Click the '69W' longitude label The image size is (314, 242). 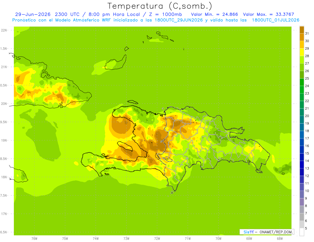click(x=249, y=239)
